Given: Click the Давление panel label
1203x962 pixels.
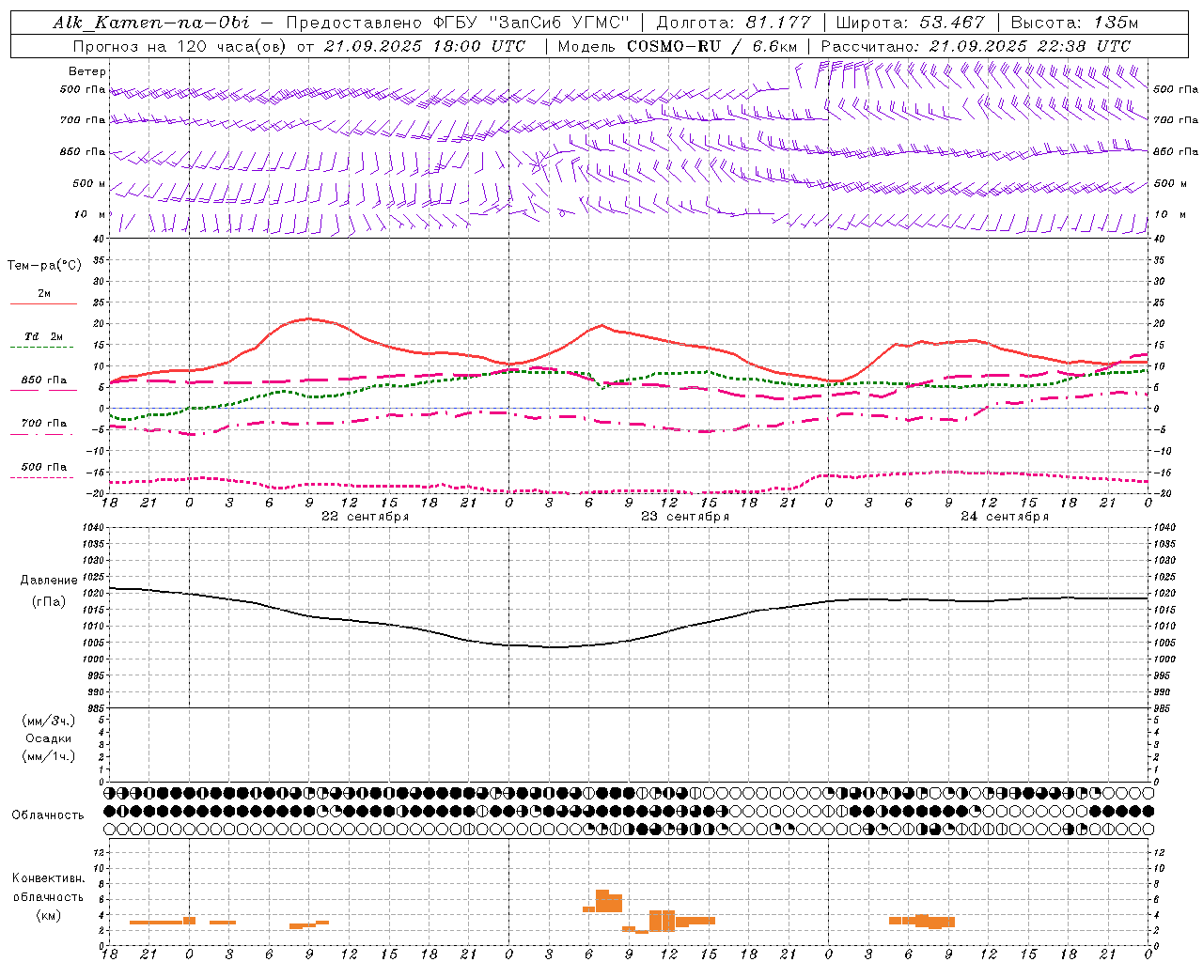Looking at the screenshot, I should coord(49,581).
